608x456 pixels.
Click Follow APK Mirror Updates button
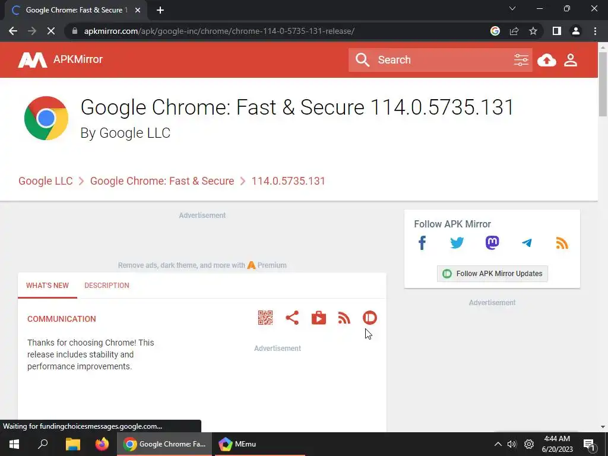pos(492,274)
